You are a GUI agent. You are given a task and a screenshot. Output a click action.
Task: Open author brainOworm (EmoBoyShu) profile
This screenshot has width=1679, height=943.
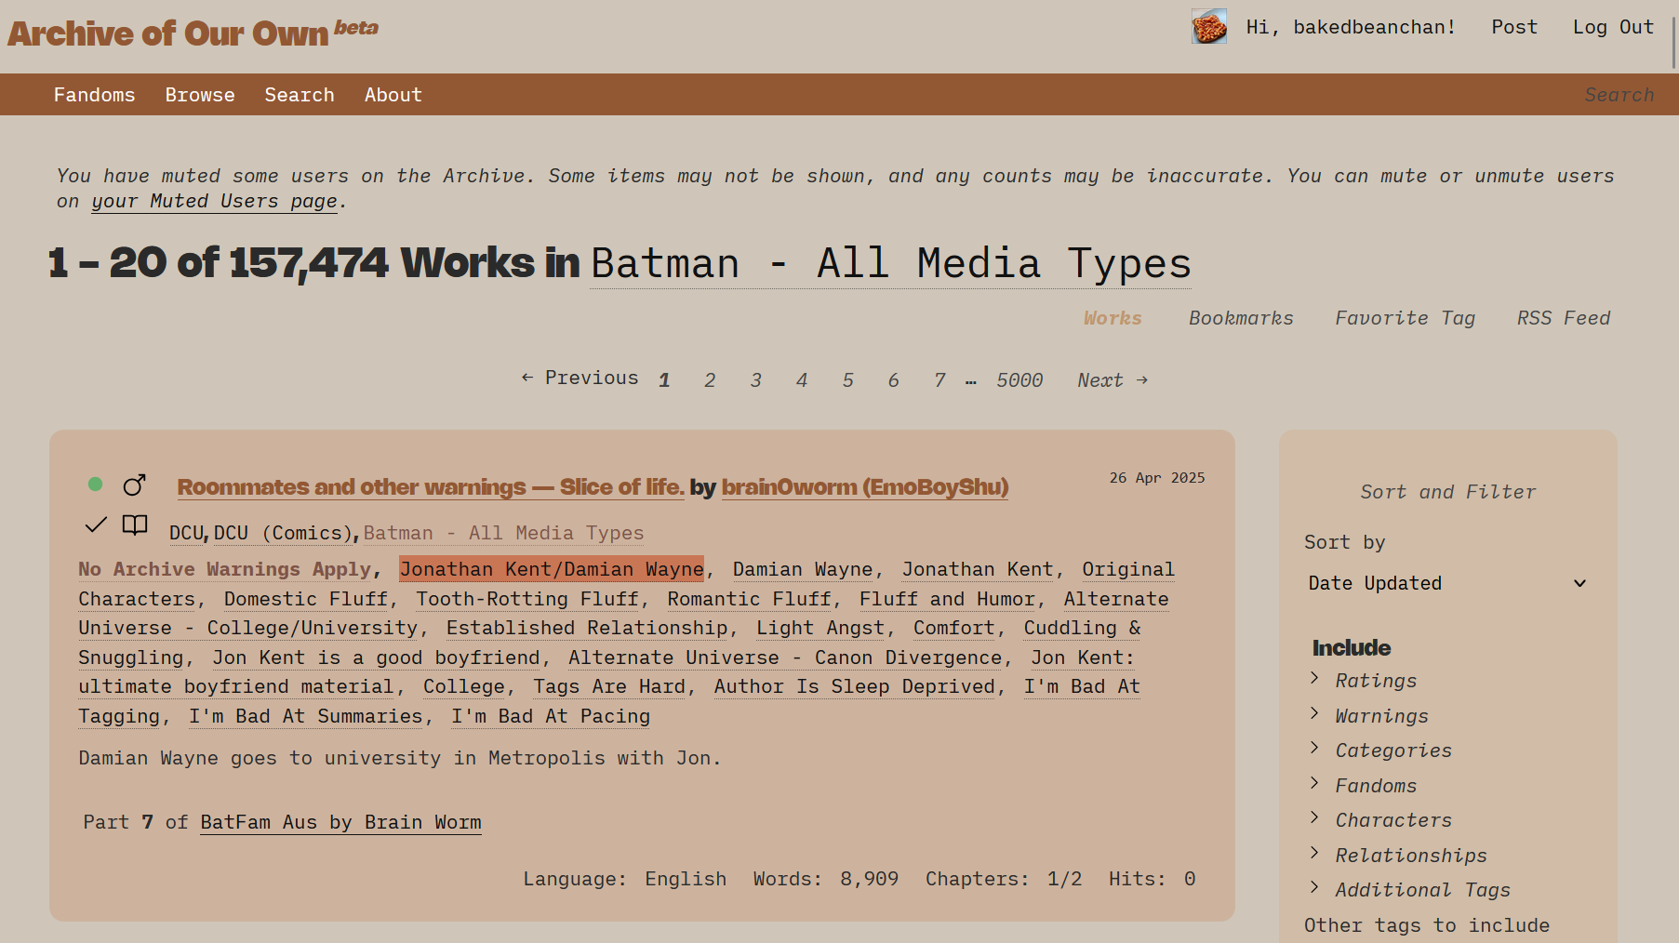pos(865,487)
